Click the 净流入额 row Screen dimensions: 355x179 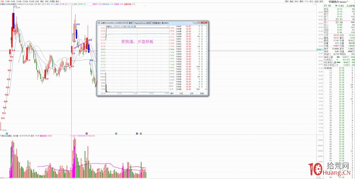click(x=339, y=57)
